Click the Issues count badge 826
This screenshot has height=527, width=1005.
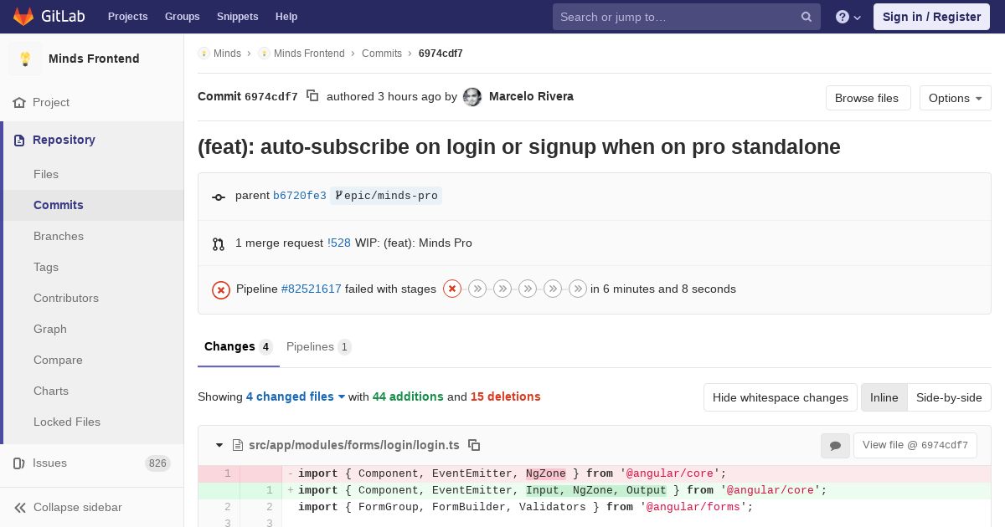coord(157,463)
